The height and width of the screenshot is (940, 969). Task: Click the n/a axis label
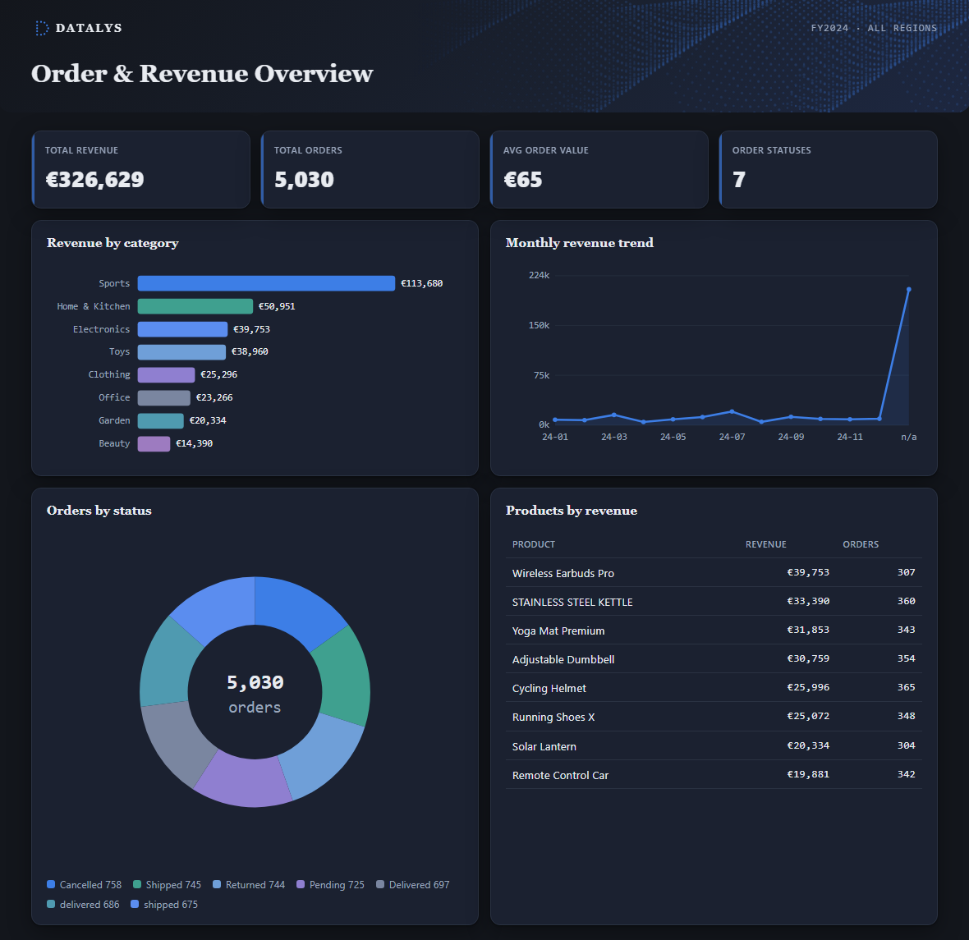[x=908, y=437]
